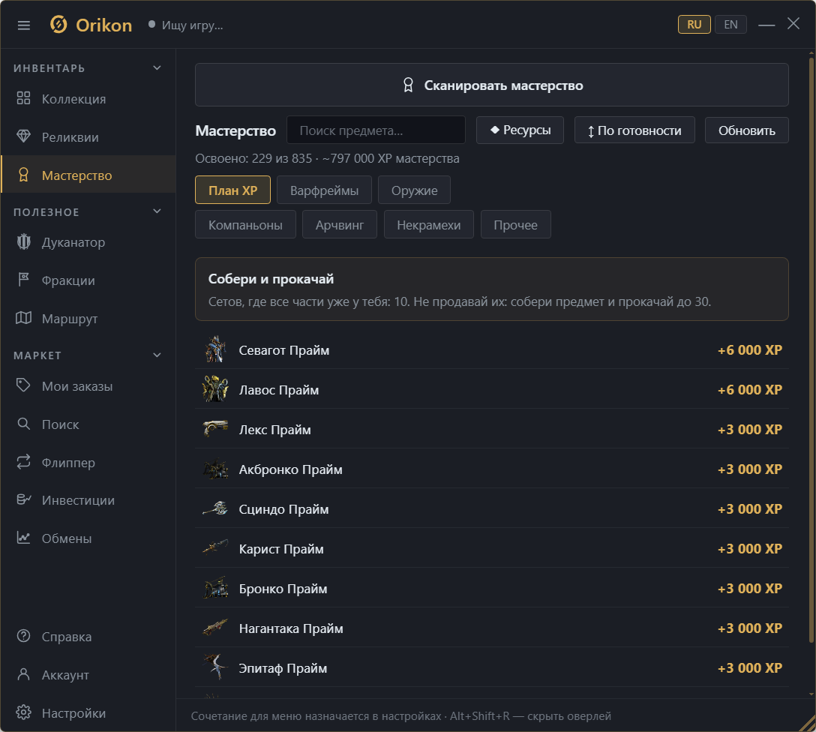View the Некрамехи tab
This screenshot has height=732, width=816.
(x=429, y=225)
